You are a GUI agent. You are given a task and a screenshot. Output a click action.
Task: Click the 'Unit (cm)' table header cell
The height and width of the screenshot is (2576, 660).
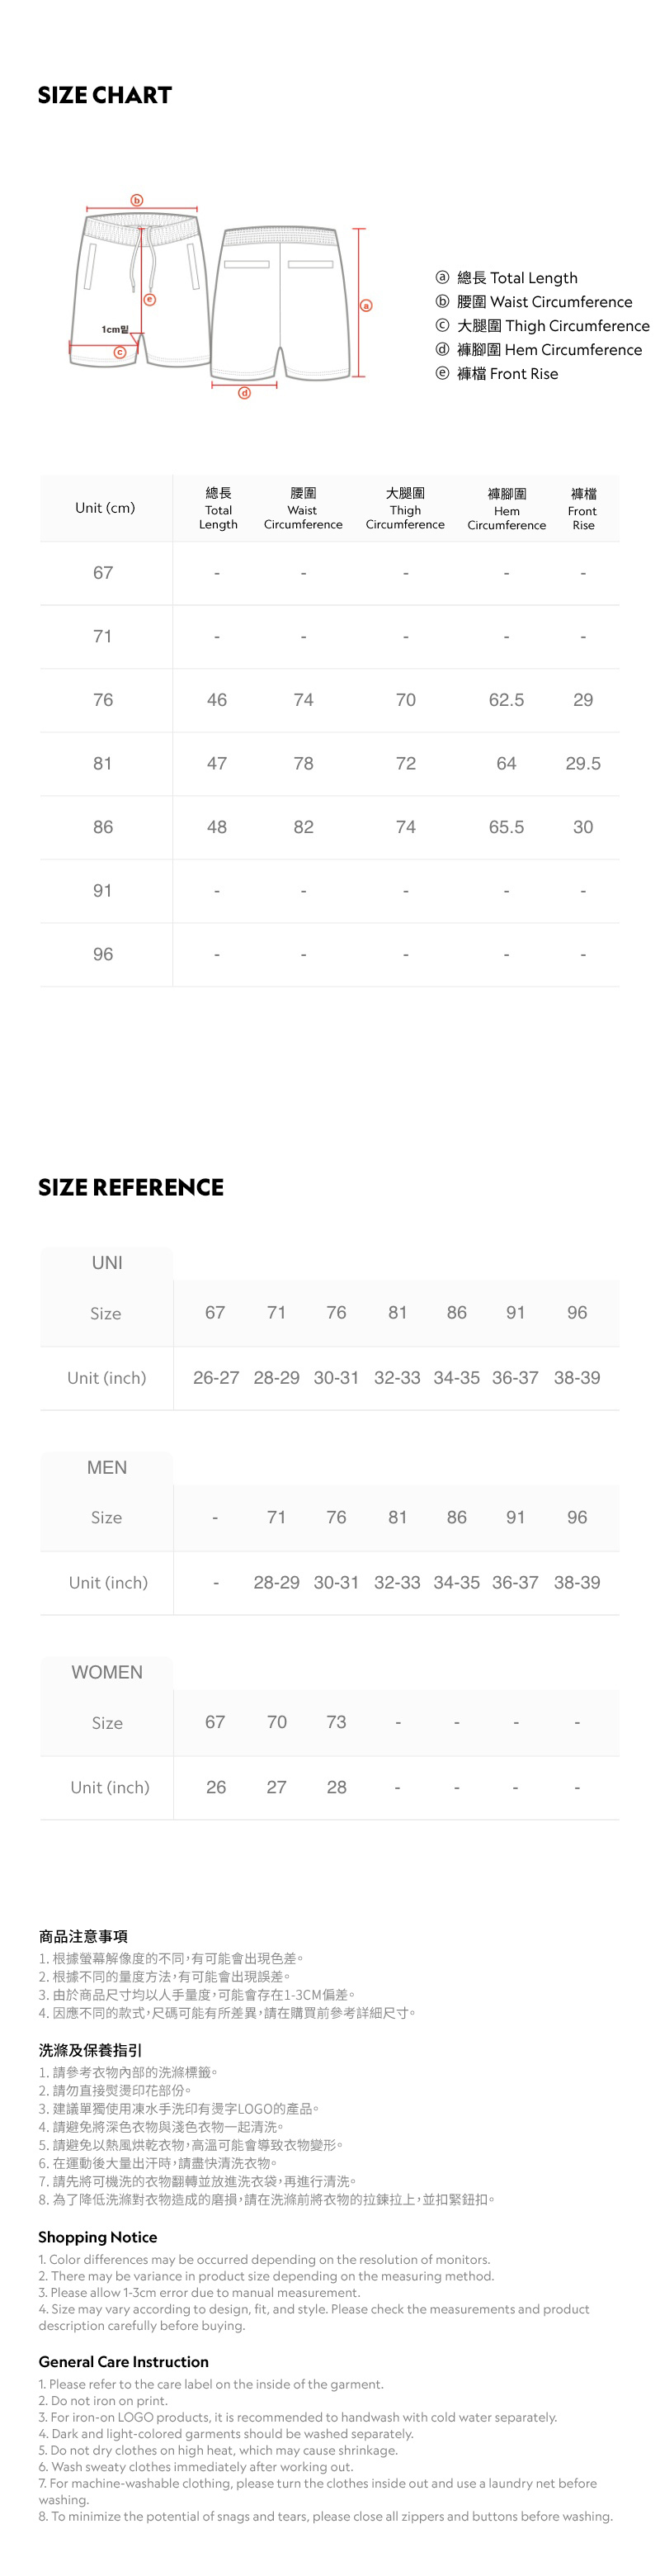pyautogui.click(x=105, y=508)
